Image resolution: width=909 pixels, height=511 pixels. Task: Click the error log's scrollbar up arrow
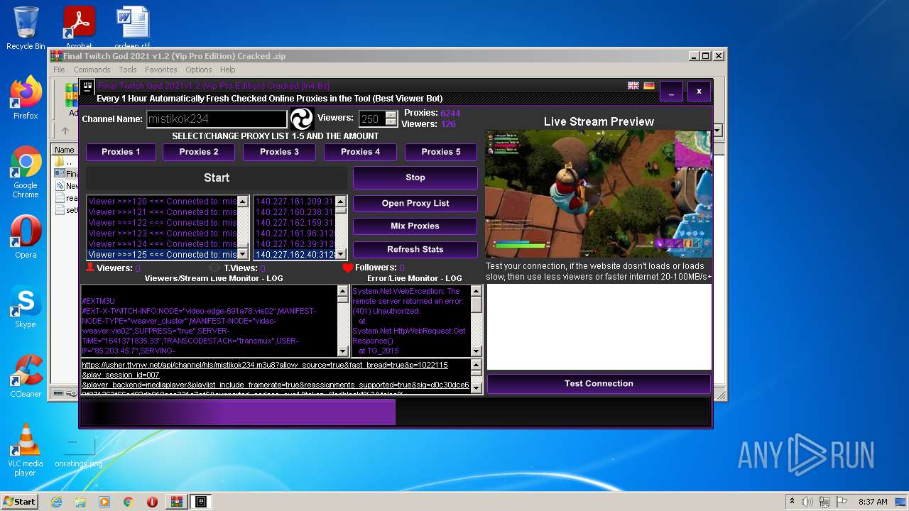(477, 291)
